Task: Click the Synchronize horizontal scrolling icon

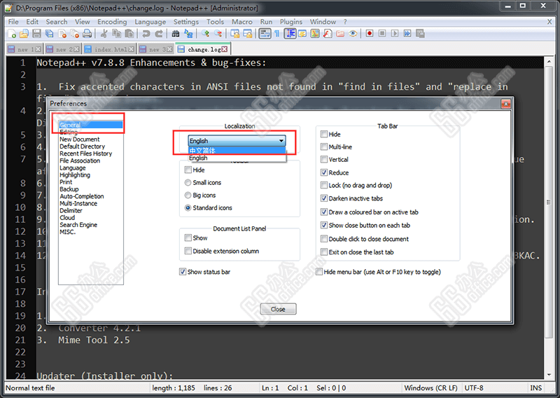Action: [x=247, y=34]
